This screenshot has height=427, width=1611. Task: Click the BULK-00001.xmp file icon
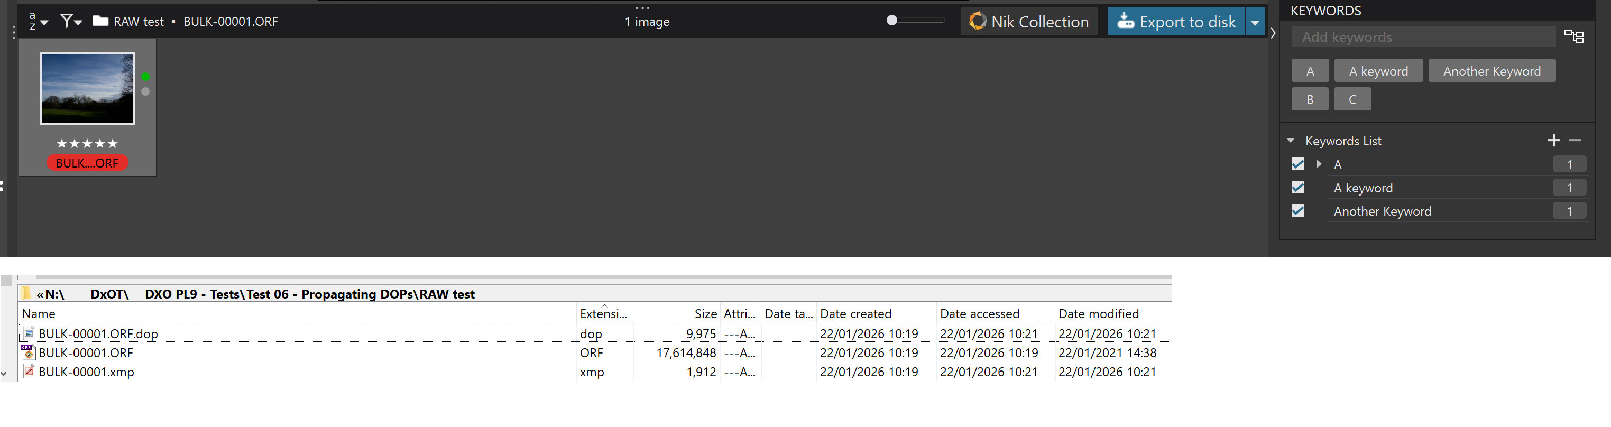coord(29,372)
